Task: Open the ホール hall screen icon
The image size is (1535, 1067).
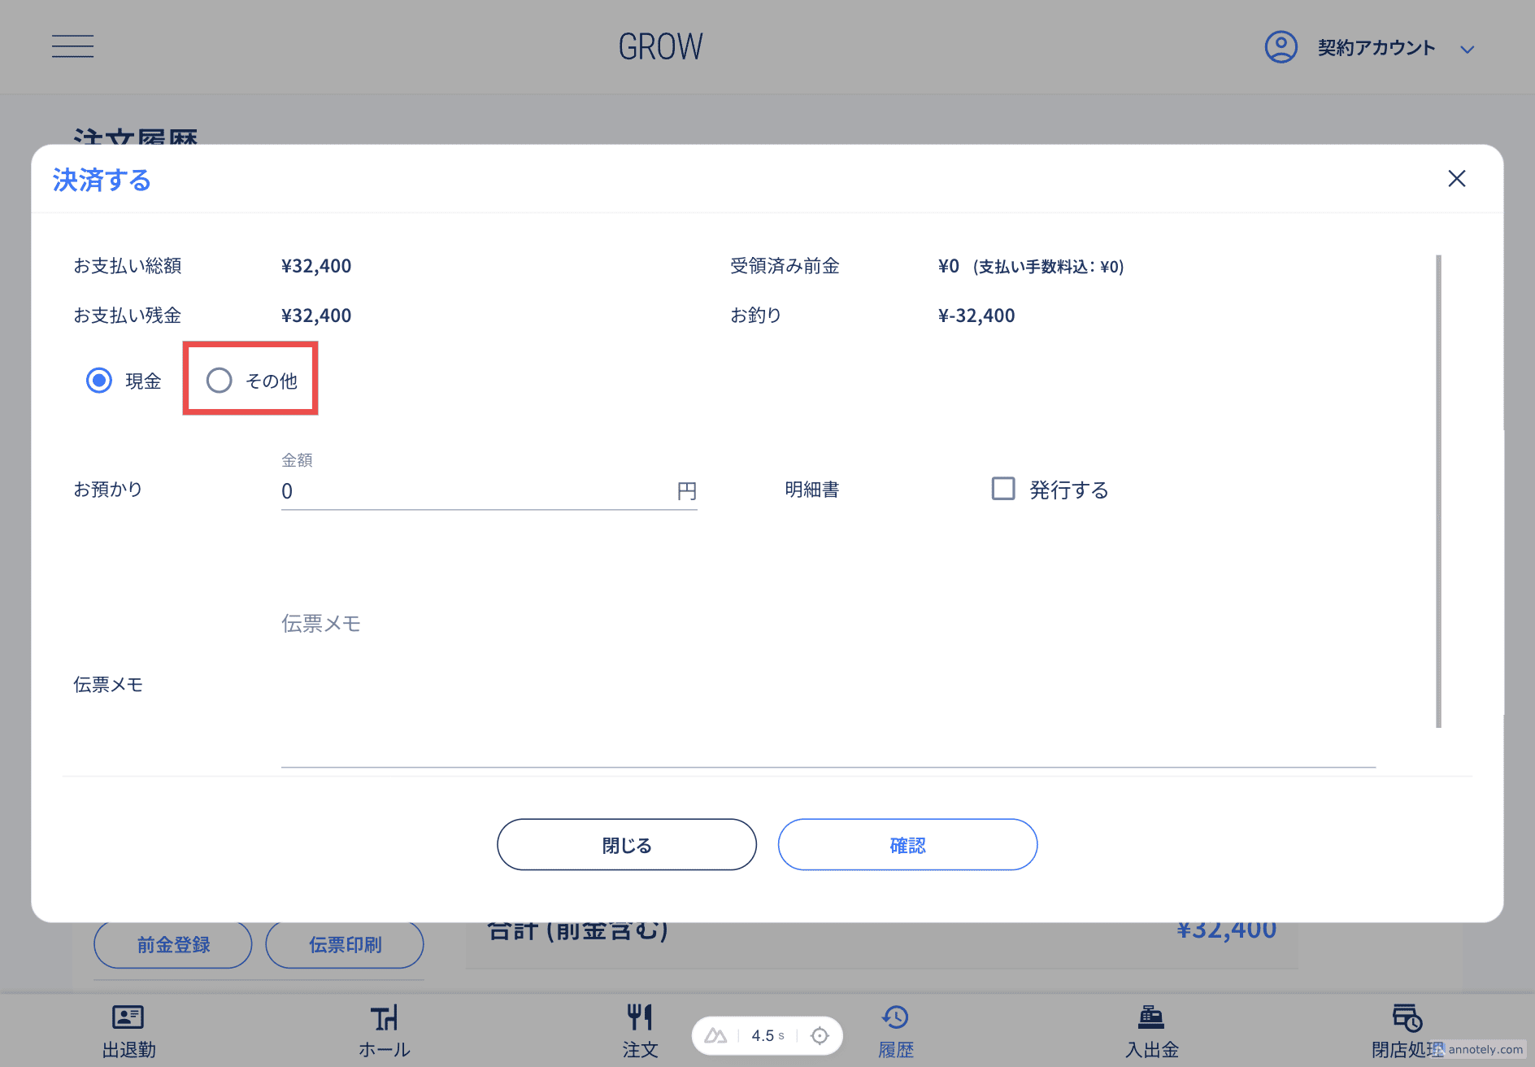Action: coord(384,1017)
